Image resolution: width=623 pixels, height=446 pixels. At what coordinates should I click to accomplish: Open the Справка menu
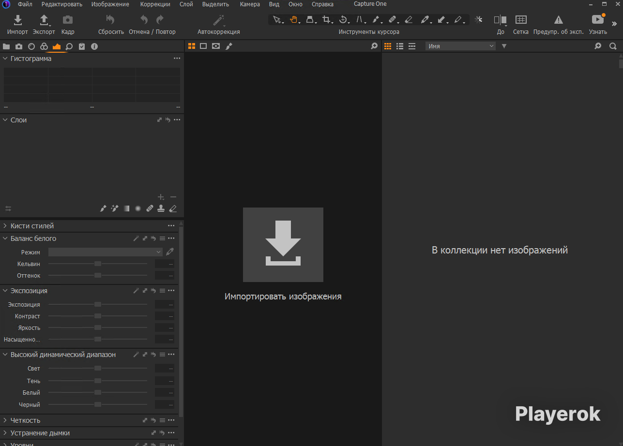tap(322, 4)
